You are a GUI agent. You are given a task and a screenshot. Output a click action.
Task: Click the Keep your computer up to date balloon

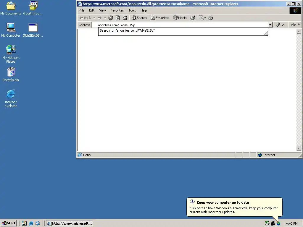[x=234, y=207]
